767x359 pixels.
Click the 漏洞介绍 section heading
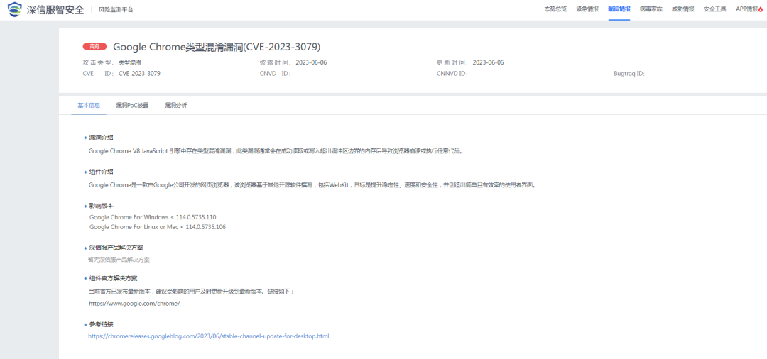(x=101, y=138)
